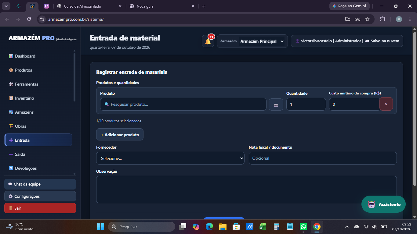Open File Explorer from the taskbar

[223, 227]
